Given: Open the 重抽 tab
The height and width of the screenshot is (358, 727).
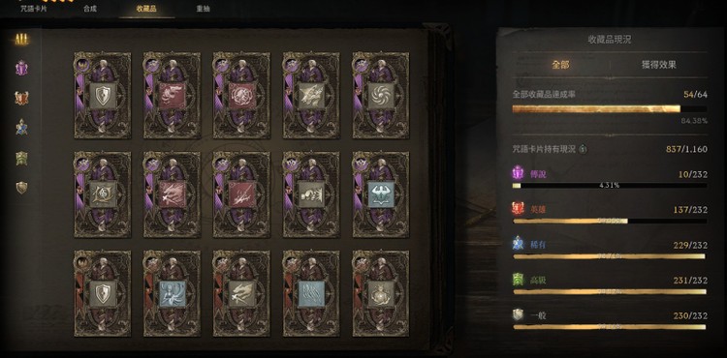Looking at the screenshot, I should coord(203,9).
